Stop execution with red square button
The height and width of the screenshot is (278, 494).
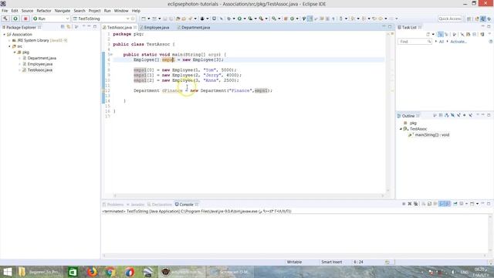[25, 19]
